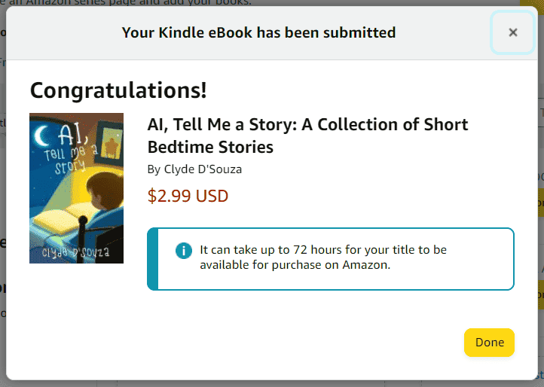Click the $2.99 USD price
This screenshot has width=544, height=387.
point(188,196)
